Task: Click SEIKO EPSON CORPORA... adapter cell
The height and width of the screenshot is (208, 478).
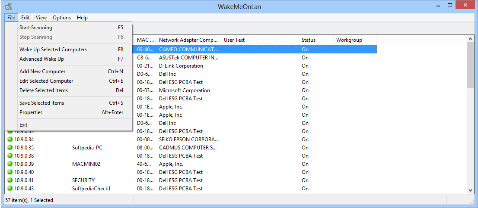Action: [189, 140]
